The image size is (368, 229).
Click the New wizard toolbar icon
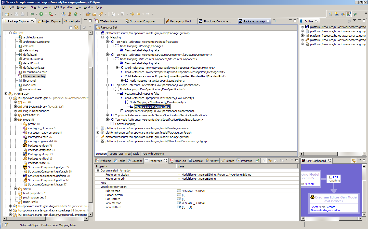click(7, 14)
